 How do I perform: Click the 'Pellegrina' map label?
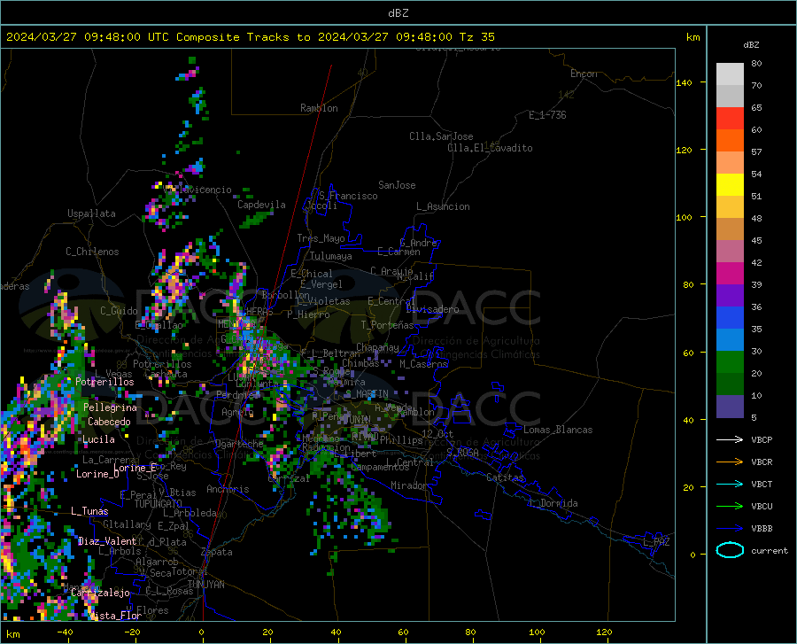(111, 407)
